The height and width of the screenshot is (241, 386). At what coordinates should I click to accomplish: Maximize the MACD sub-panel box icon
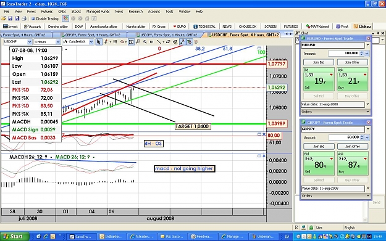[259, 156]
